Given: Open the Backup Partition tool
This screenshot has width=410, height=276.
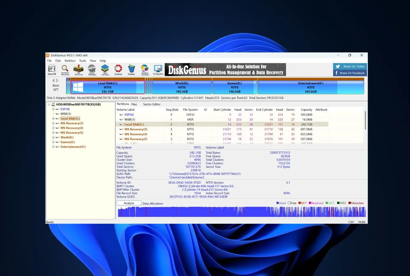Looking at the screenshot, I should (145, 70).
